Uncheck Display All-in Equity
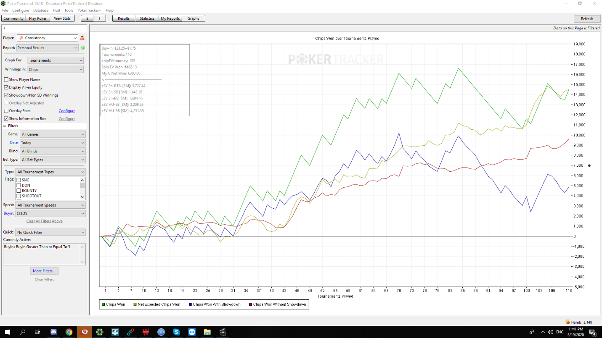Viewport: 602px width, 338px height. coord(6,87)
